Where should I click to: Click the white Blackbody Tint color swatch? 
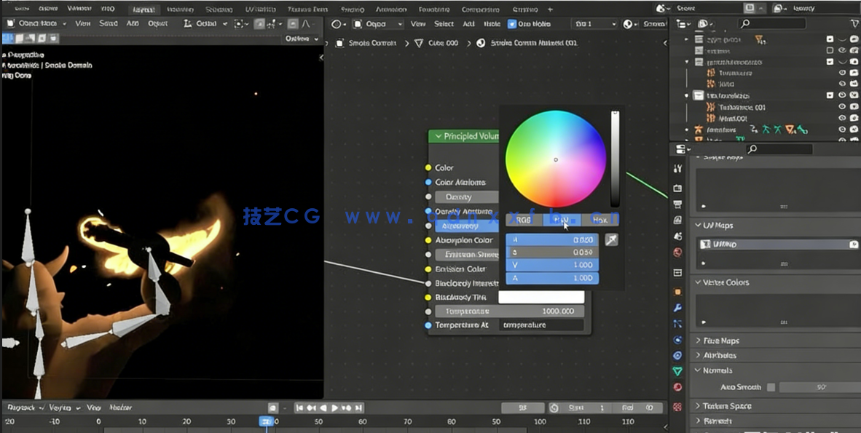tap(540, 296)
